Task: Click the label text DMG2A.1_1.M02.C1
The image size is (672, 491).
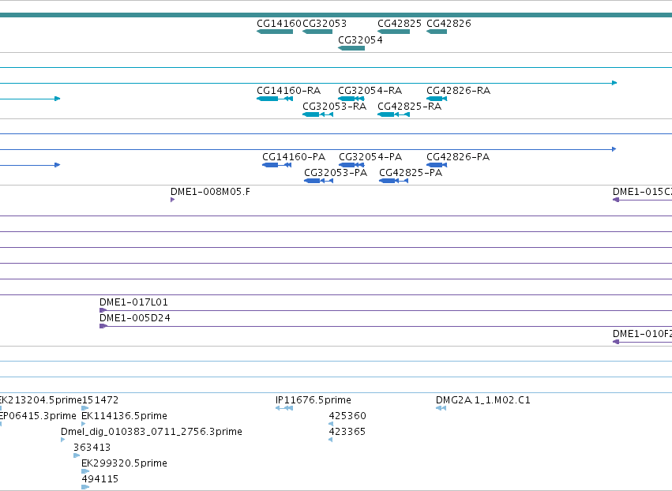Action: point(483,400)
